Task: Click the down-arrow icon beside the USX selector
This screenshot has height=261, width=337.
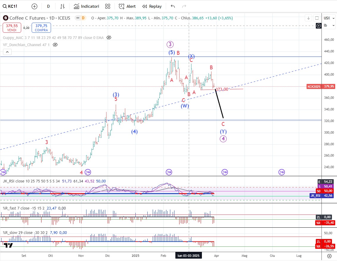Action: tap(309, 18)
